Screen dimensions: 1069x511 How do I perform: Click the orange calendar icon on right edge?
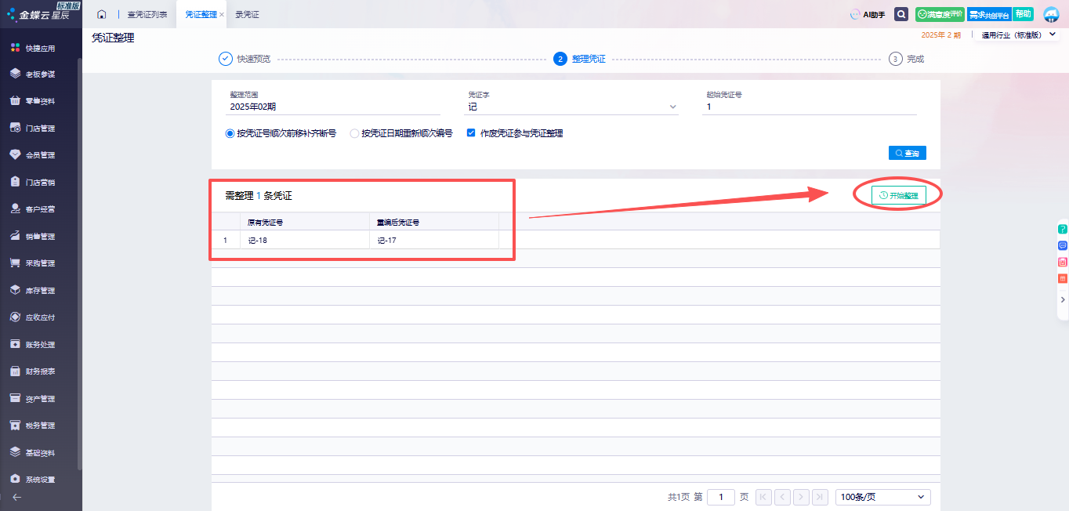click(x=1063, y=278)
